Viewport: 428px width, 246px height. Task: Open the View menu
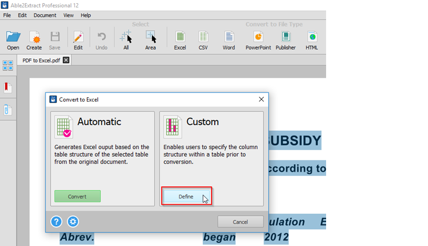point(68,15)
